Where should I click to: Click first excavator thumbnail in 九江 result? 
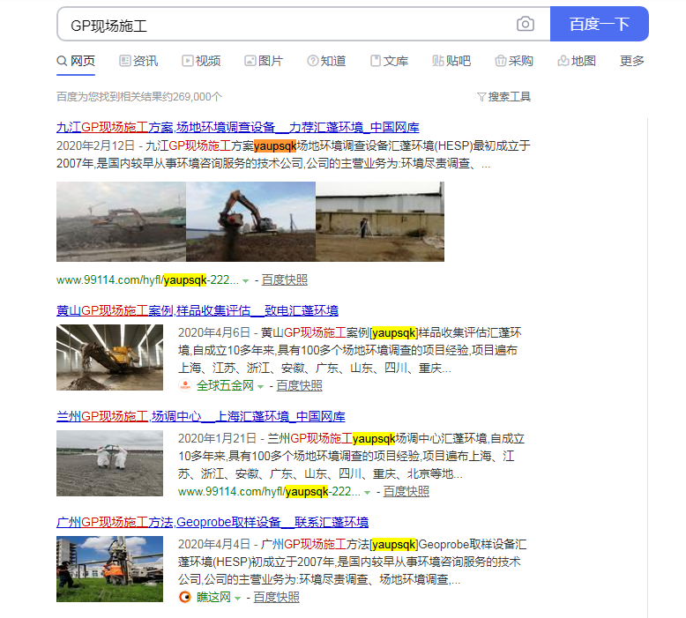point(121,222)
